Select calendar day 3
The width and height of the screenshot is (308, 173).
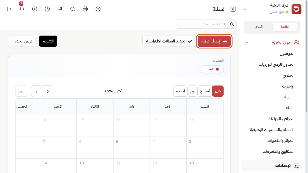(x=205, y=147)
